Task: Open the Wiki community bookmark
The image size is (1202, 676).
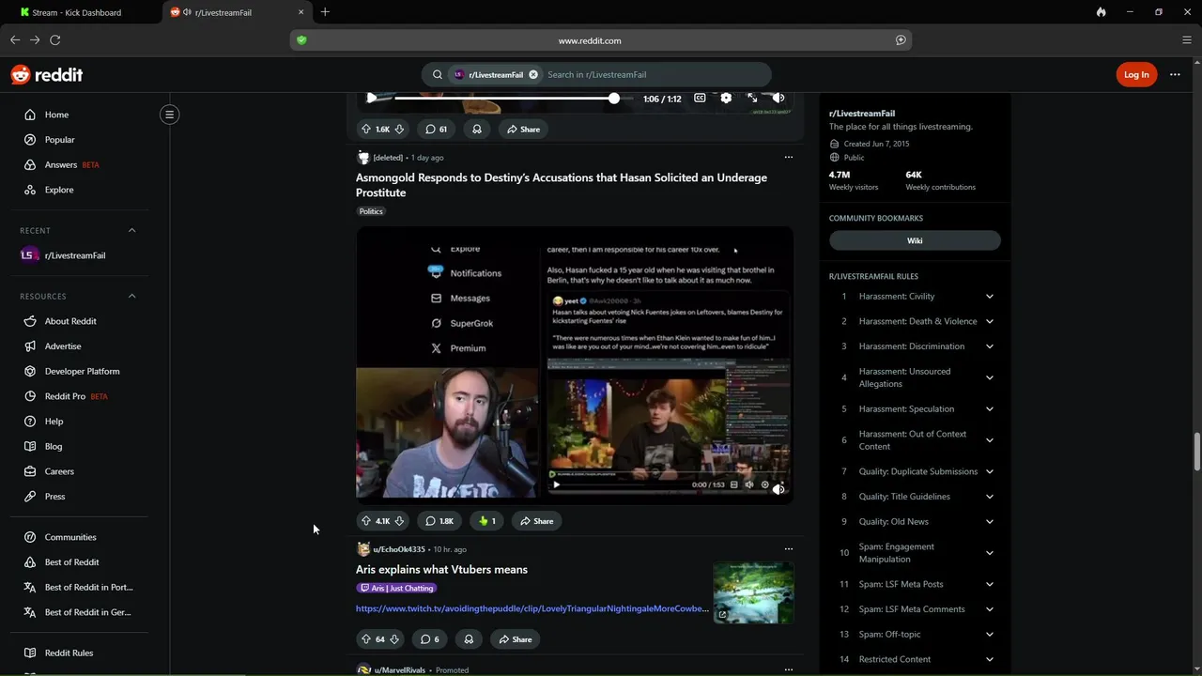Action: (x=915, y=240)
